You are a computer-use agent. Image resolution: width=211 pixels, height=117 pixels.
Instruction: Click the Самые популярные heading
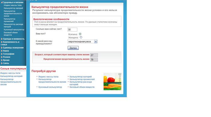[x=13, y=69]
